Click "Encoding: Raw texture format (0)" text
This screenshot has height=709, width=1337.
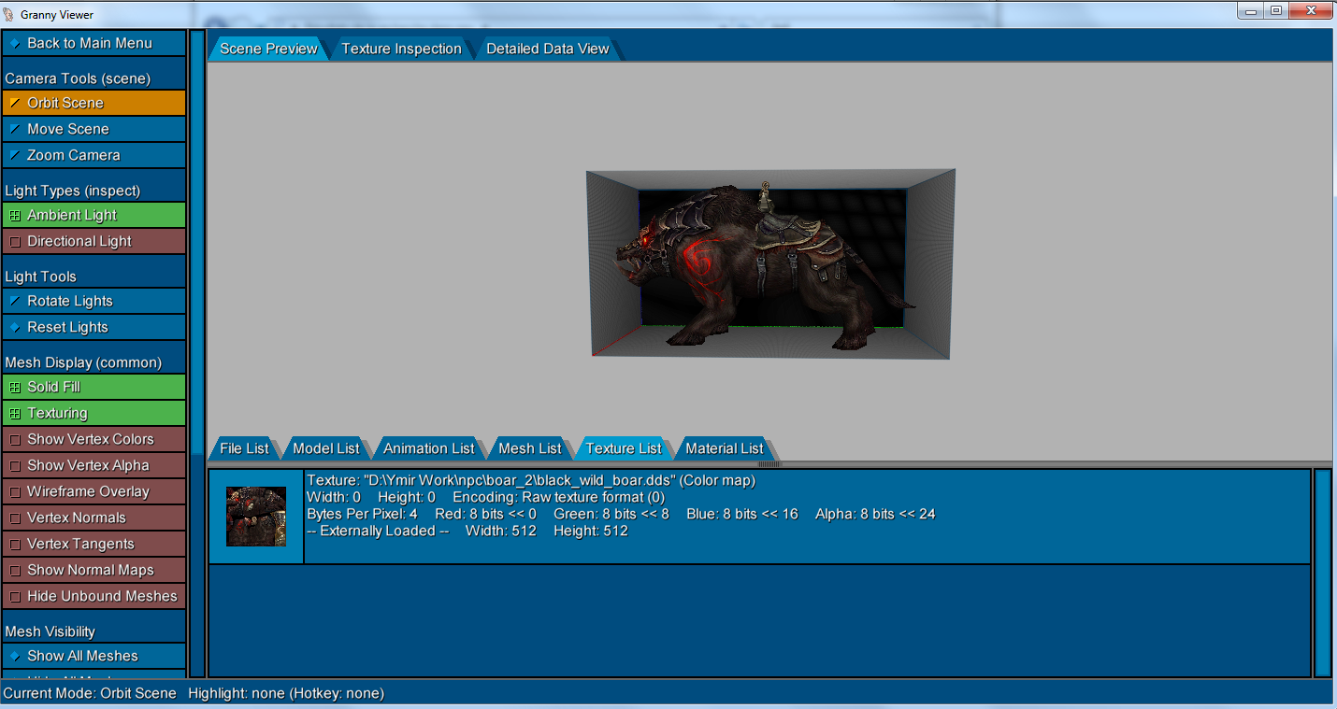[x=559, y=497]
